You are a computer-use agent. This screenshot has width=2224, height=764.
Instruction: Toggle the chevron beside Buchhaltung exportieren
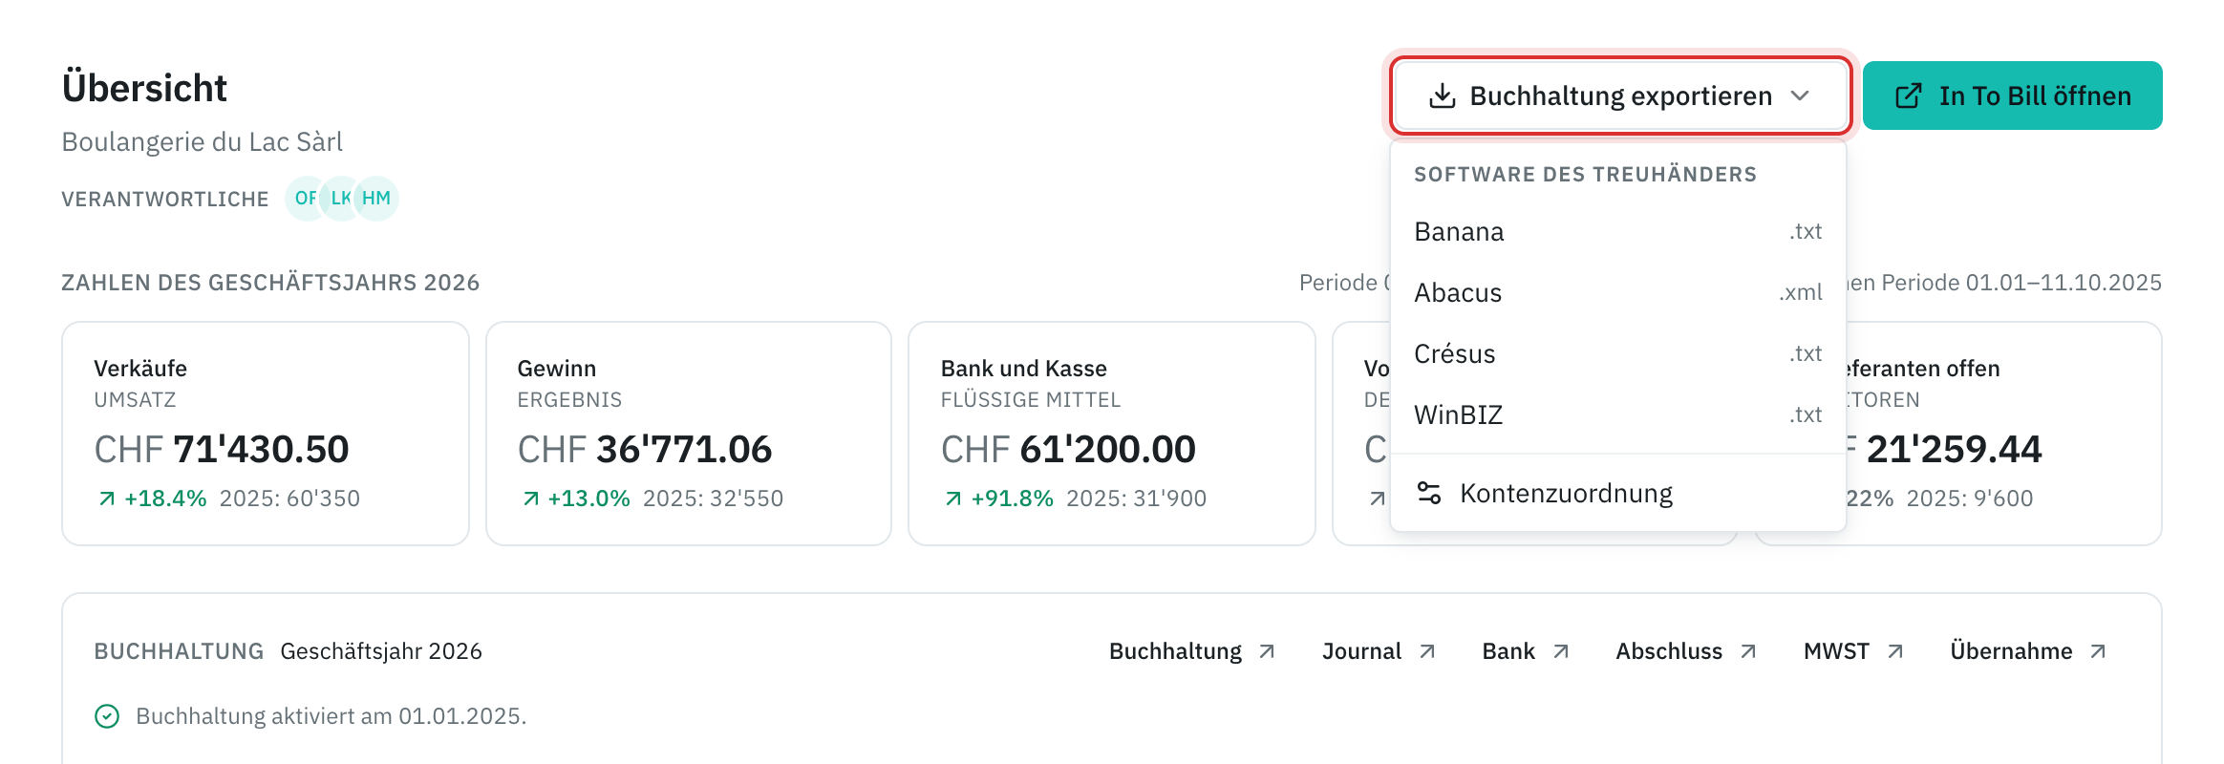[x=1801, y=95]
